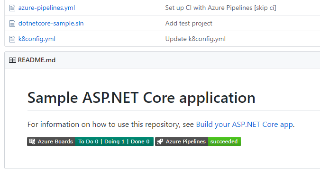Click the 'Sample ASP.NET Core application' heading
The width and height of the screenshot is (320, 175).
click(141, 98)
